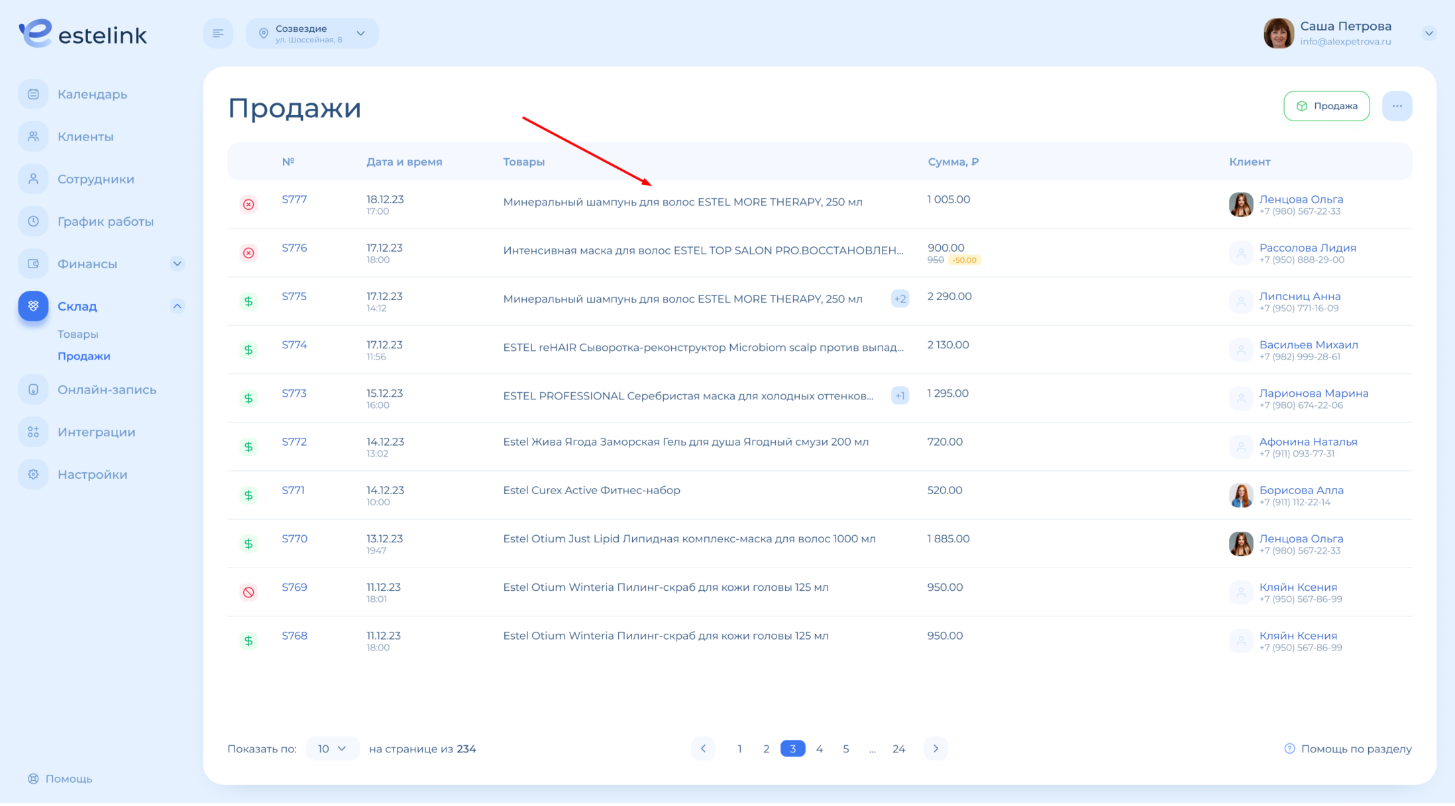Open График работы clock icon
The image size is (1455, 806).
(33, 221)
